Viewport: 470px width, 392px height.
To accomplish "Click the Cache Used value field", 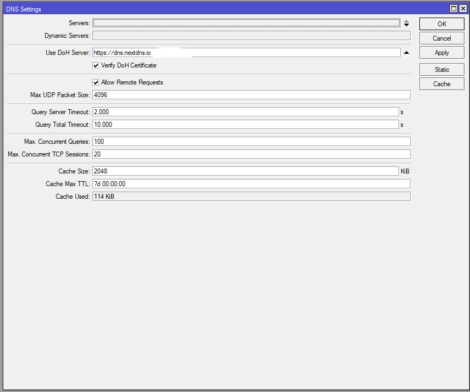I will (251, 197).
